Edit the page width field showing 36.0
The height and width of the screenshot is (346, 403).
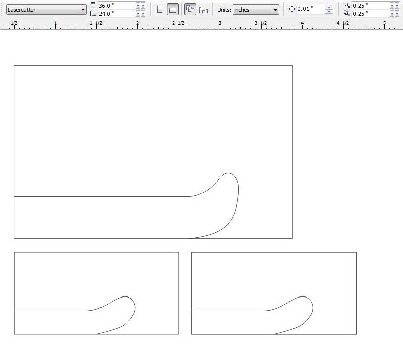(x=117, y=6)
